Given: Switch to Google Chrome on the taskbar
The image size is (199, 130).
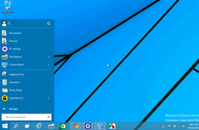Looking at the screenshot, I should coord(76,126).
